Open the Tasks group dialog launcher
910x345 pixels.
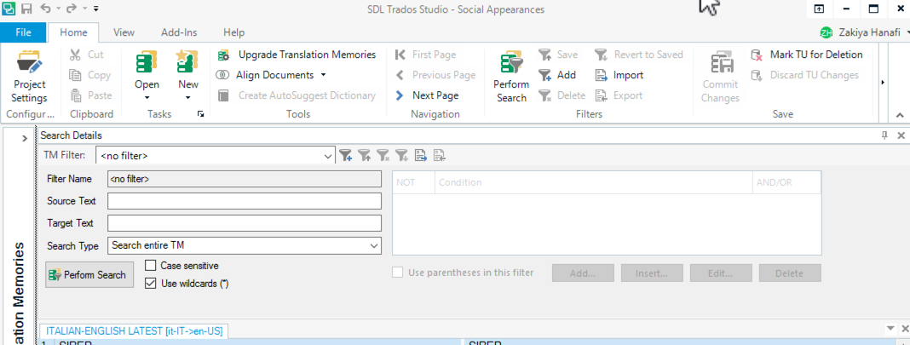[201, 114]
